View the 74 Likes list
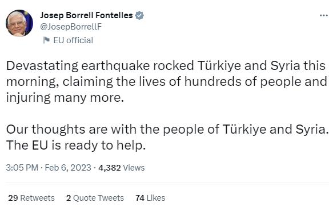The height and width of the screenshot is (207, 333). click(150, 198)
